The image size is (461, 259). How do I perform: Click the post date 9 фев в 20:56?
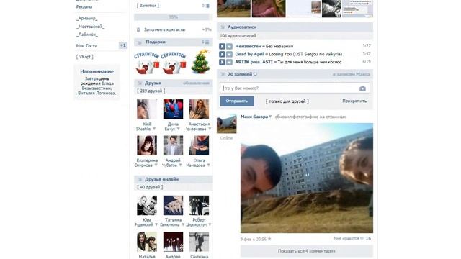pos(254,240)
